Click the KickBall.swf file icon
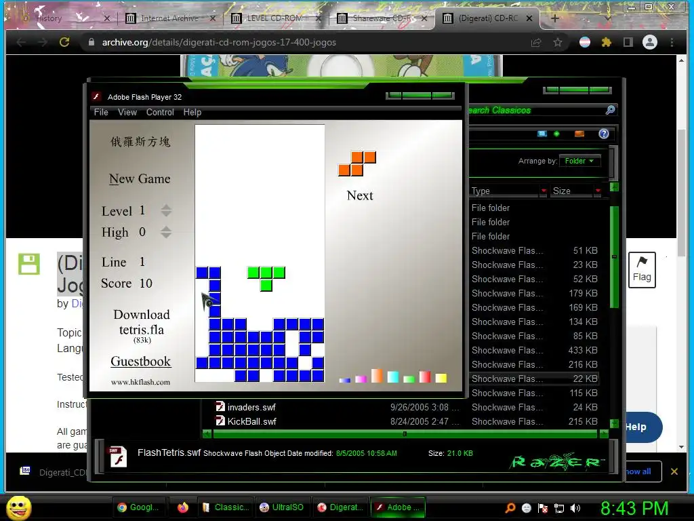This screenshot has height=521, width=694. [220, 421]
